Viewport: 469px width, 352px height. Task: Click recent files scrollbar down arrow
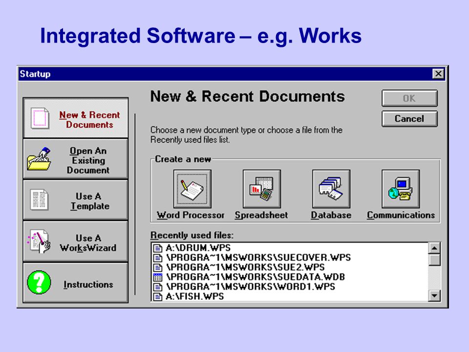(x=434, y=296)
